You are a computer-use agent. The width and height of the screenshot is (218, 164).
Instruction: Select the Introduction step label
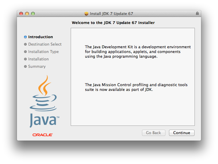click(x=40, y=37)
